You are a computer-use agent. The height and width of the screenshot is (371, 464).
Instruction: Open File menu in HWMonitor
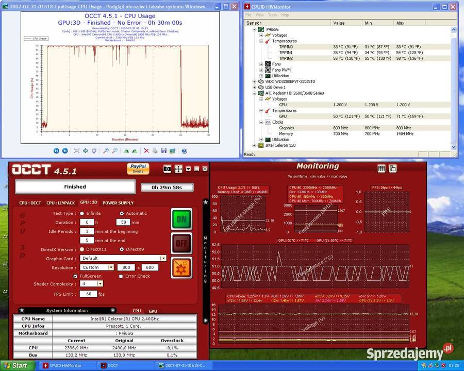[248, 15]
